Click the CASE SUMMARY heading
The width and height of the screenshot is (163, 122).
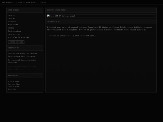14,10
